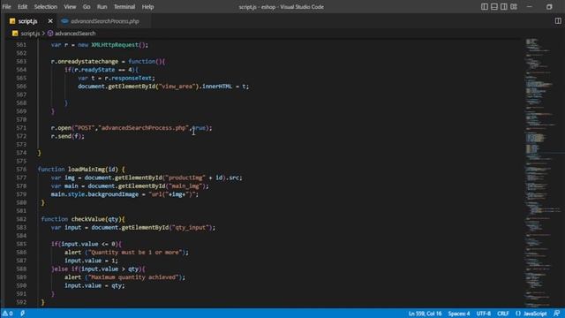The height and width of the screenshot is (318, 565).
Task: Open the File menu
Action: pyautogui.click(x=6, y=7)
